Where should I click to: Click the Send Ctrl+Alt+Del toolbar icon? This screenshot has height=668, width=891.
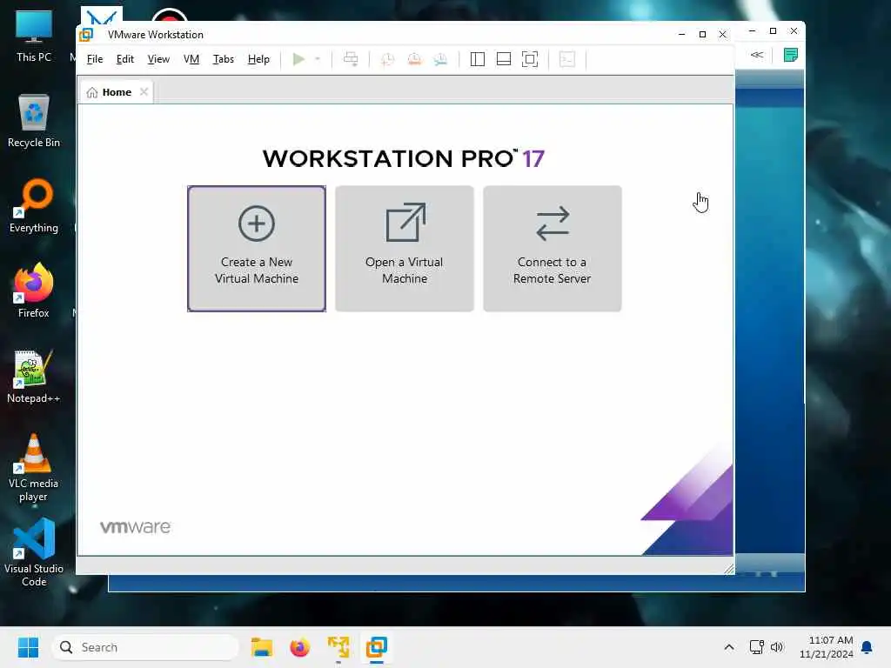[352, 59]
